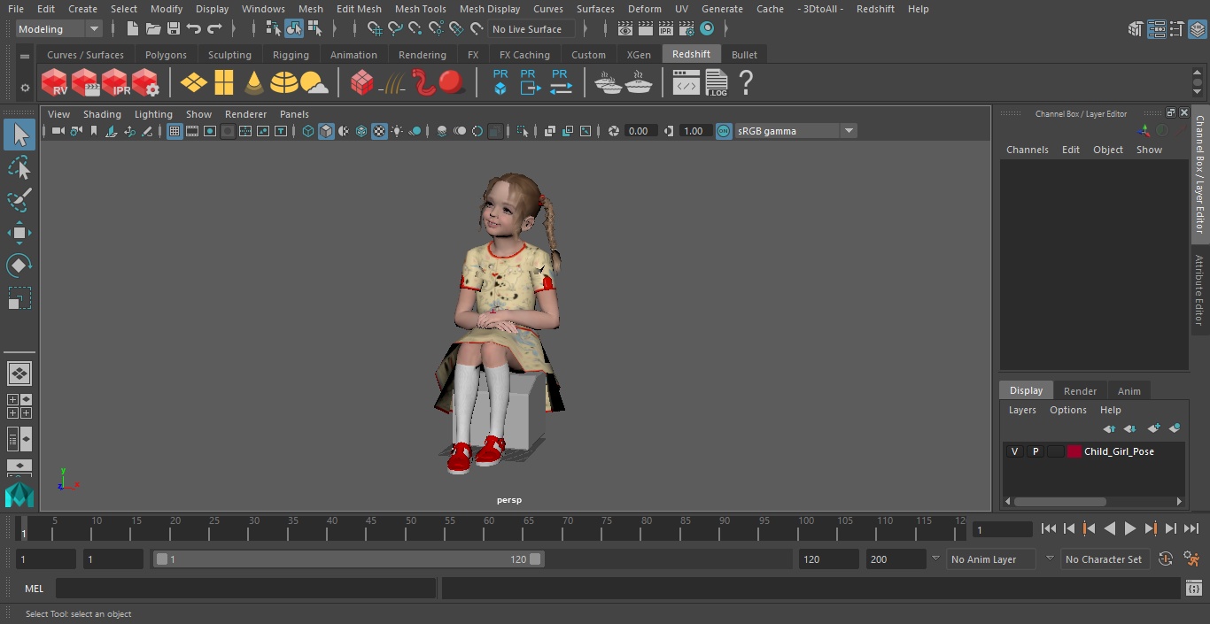Image resolution: width=1210 pixels, height=624 pixels.
Task: Open layer editor Options menu
Action: tap(1067, 410)
